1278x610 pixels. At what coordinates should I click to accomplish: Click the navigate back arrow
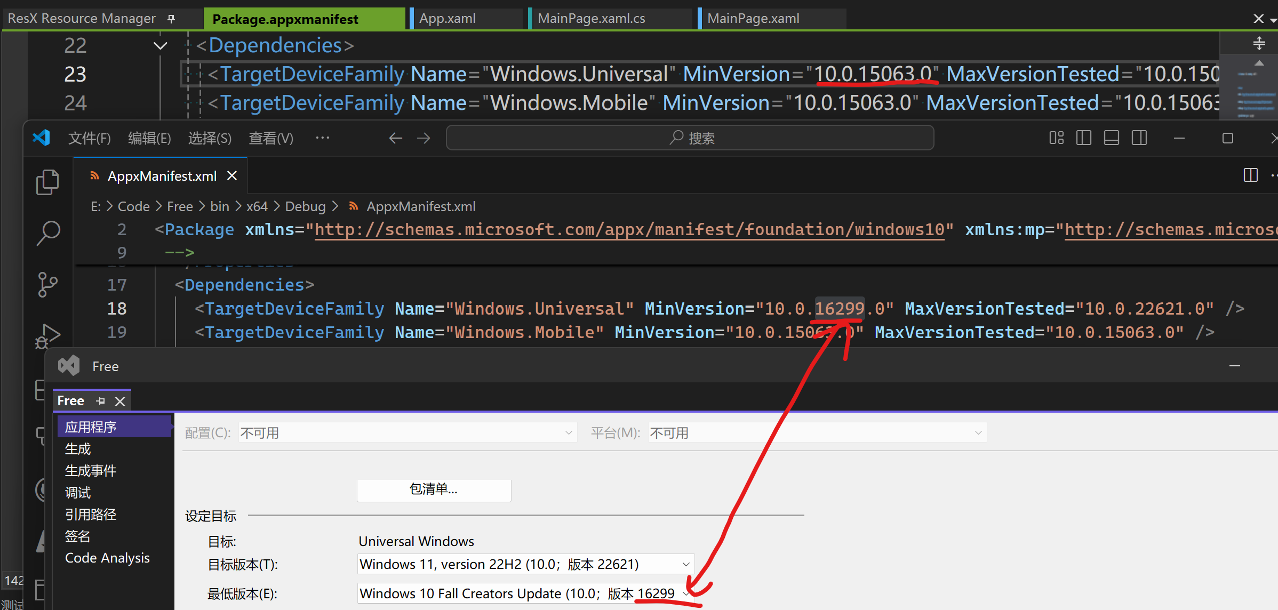(395, 138)
